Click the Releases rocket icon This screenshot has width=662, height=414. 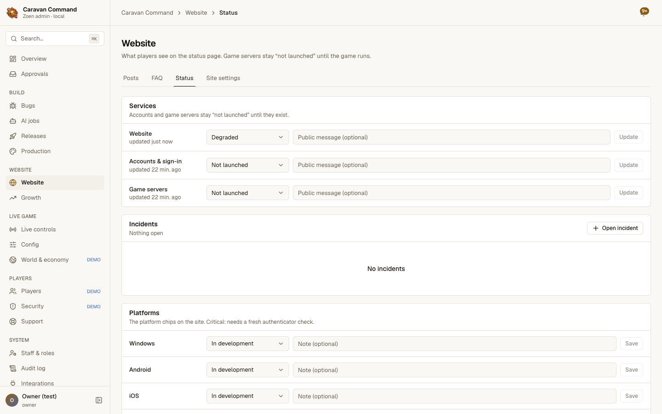coord(13,136)
